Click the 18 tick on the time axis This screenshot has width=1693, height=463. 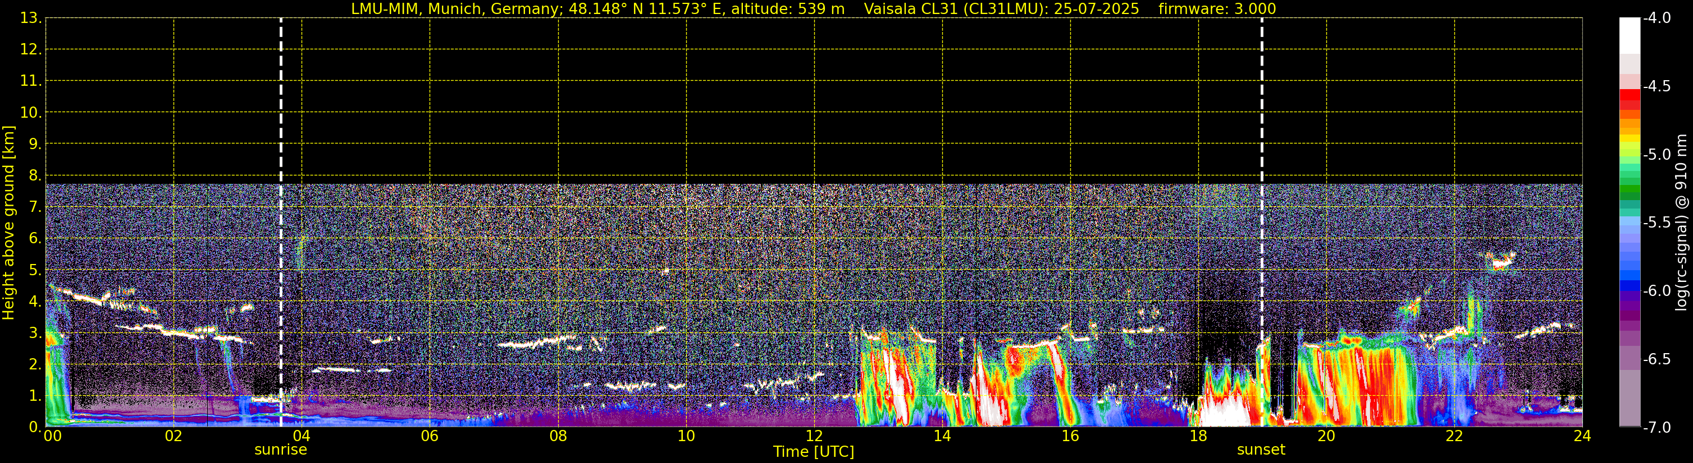click(x=1198, y=436)
